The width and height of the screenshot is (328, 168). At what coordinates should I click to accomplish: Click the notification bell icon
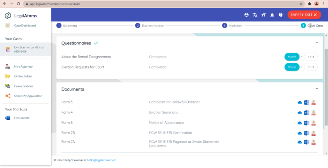[272, 15]
